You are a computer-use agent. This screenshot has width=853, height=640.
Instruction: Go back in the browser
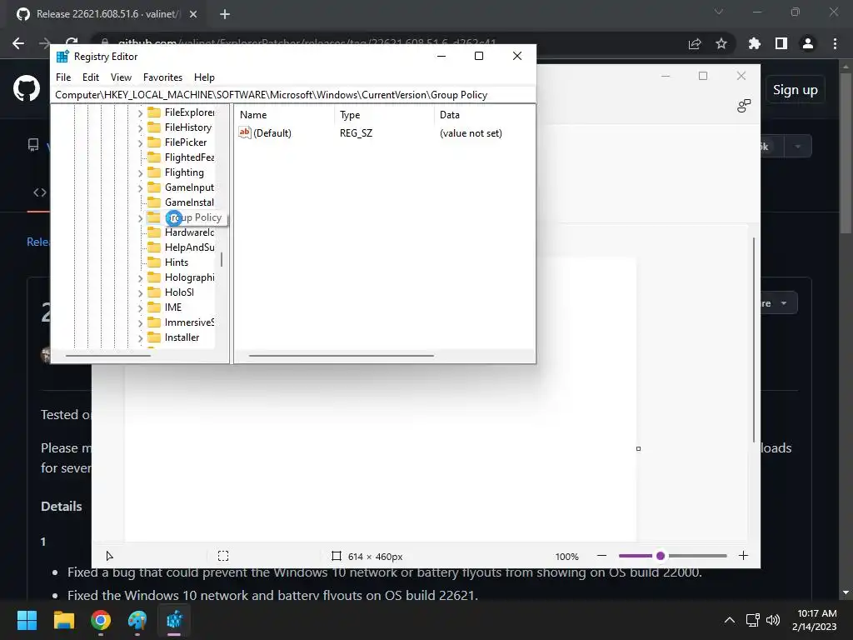pyautogui.click(x=18, y=43)
